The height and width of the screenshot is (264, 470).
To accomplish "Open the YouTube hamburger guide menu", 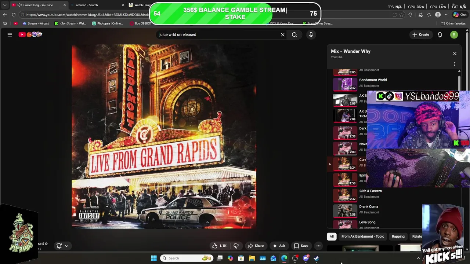I will click(x=10, y=34).
